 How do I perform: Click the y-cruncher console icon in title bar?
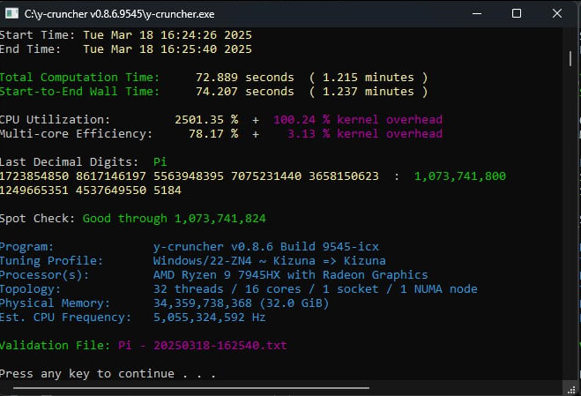[x=11, y=13]
